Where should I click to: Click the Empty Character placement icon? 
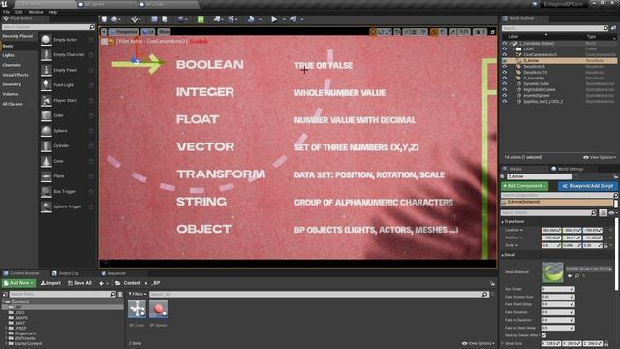click(46, 54)
